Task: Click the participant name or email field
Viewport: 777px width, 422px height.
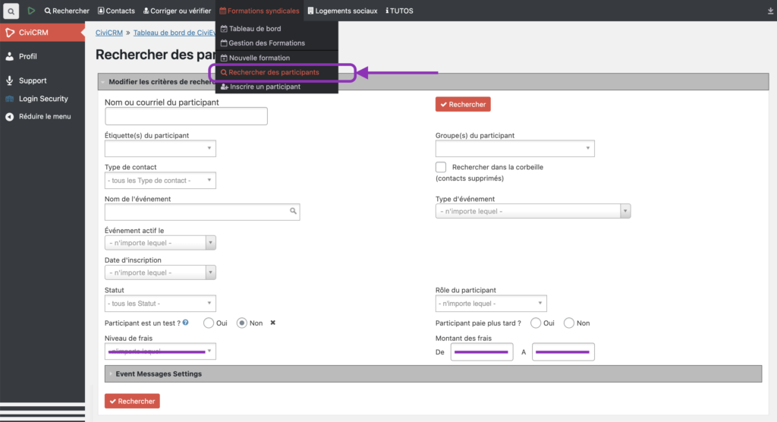Action: [x=186, y=116]
